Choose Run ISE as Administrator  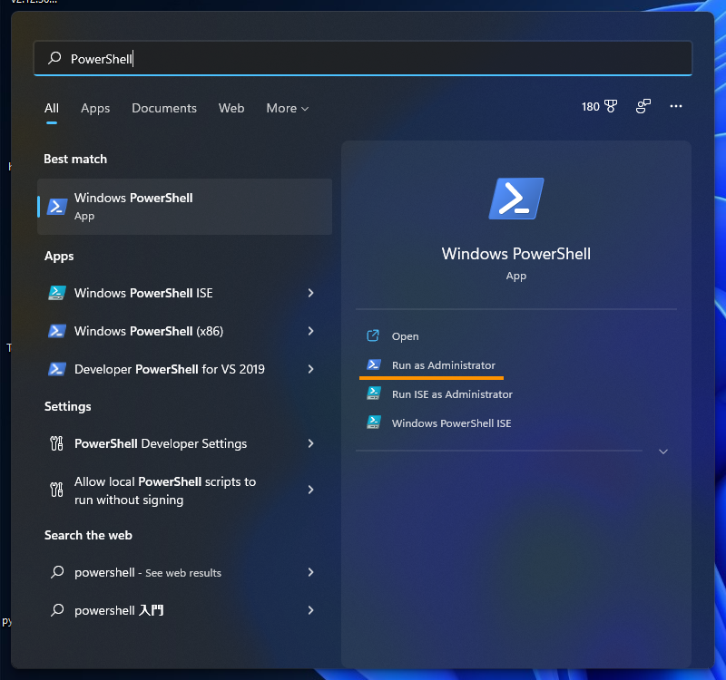451,394
